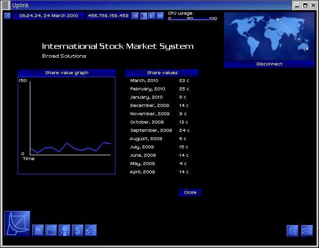This screenshot has height=248, width=319.
Task: Click the Broad Solutions company name
Action: point(64,56)
